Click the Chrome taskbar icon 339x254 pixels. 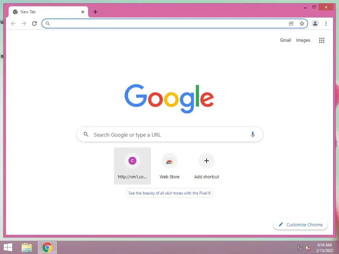coord(47,247)
